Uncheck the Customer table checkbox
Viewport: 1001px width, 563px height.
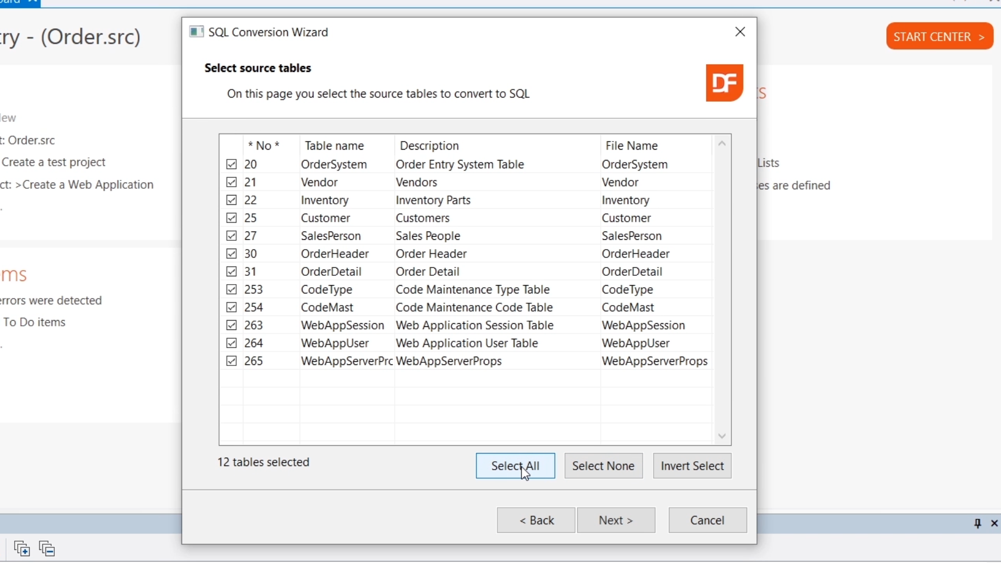(x=231, y=218)
